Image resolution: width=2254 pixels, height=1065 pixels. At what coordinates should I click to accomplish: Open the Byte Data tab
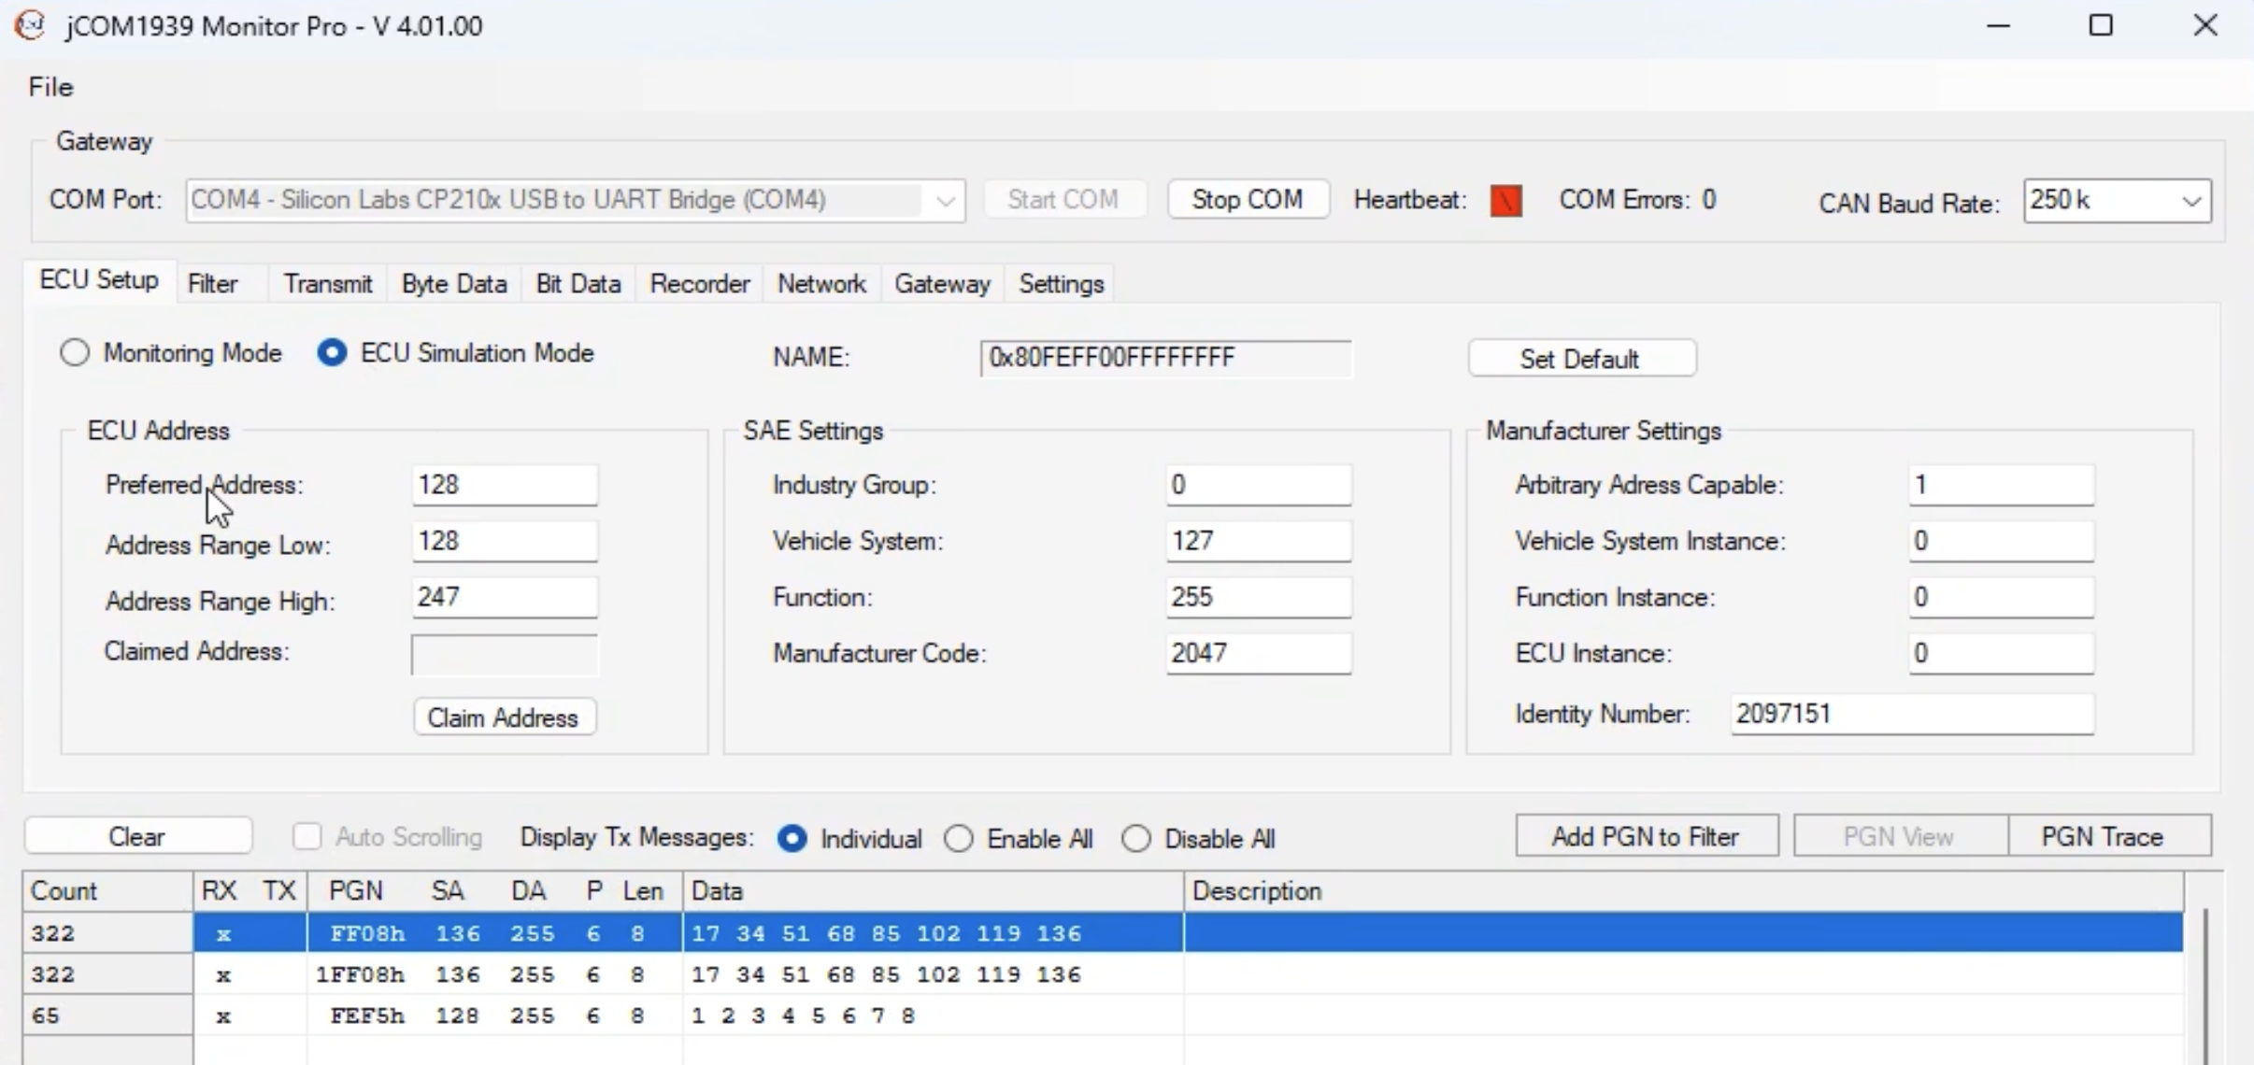pos(454,284)
